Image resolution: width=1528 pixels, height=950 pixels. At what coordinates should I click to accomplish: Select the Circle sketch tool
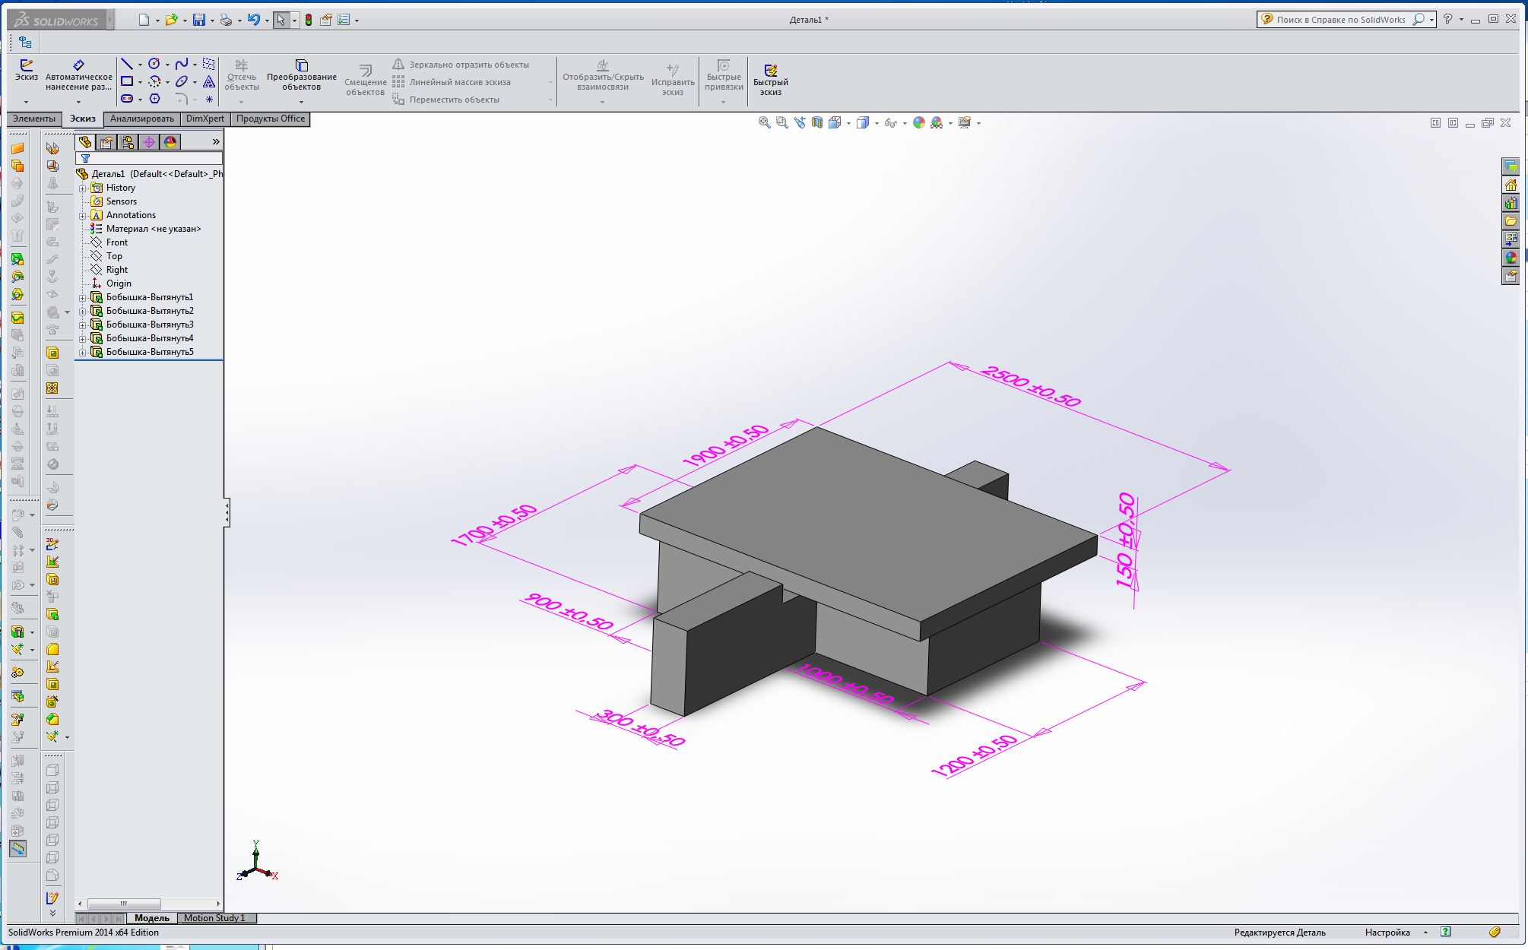[154, 64]
